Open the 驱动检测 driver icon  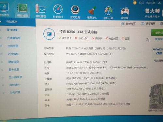point(75,10)
